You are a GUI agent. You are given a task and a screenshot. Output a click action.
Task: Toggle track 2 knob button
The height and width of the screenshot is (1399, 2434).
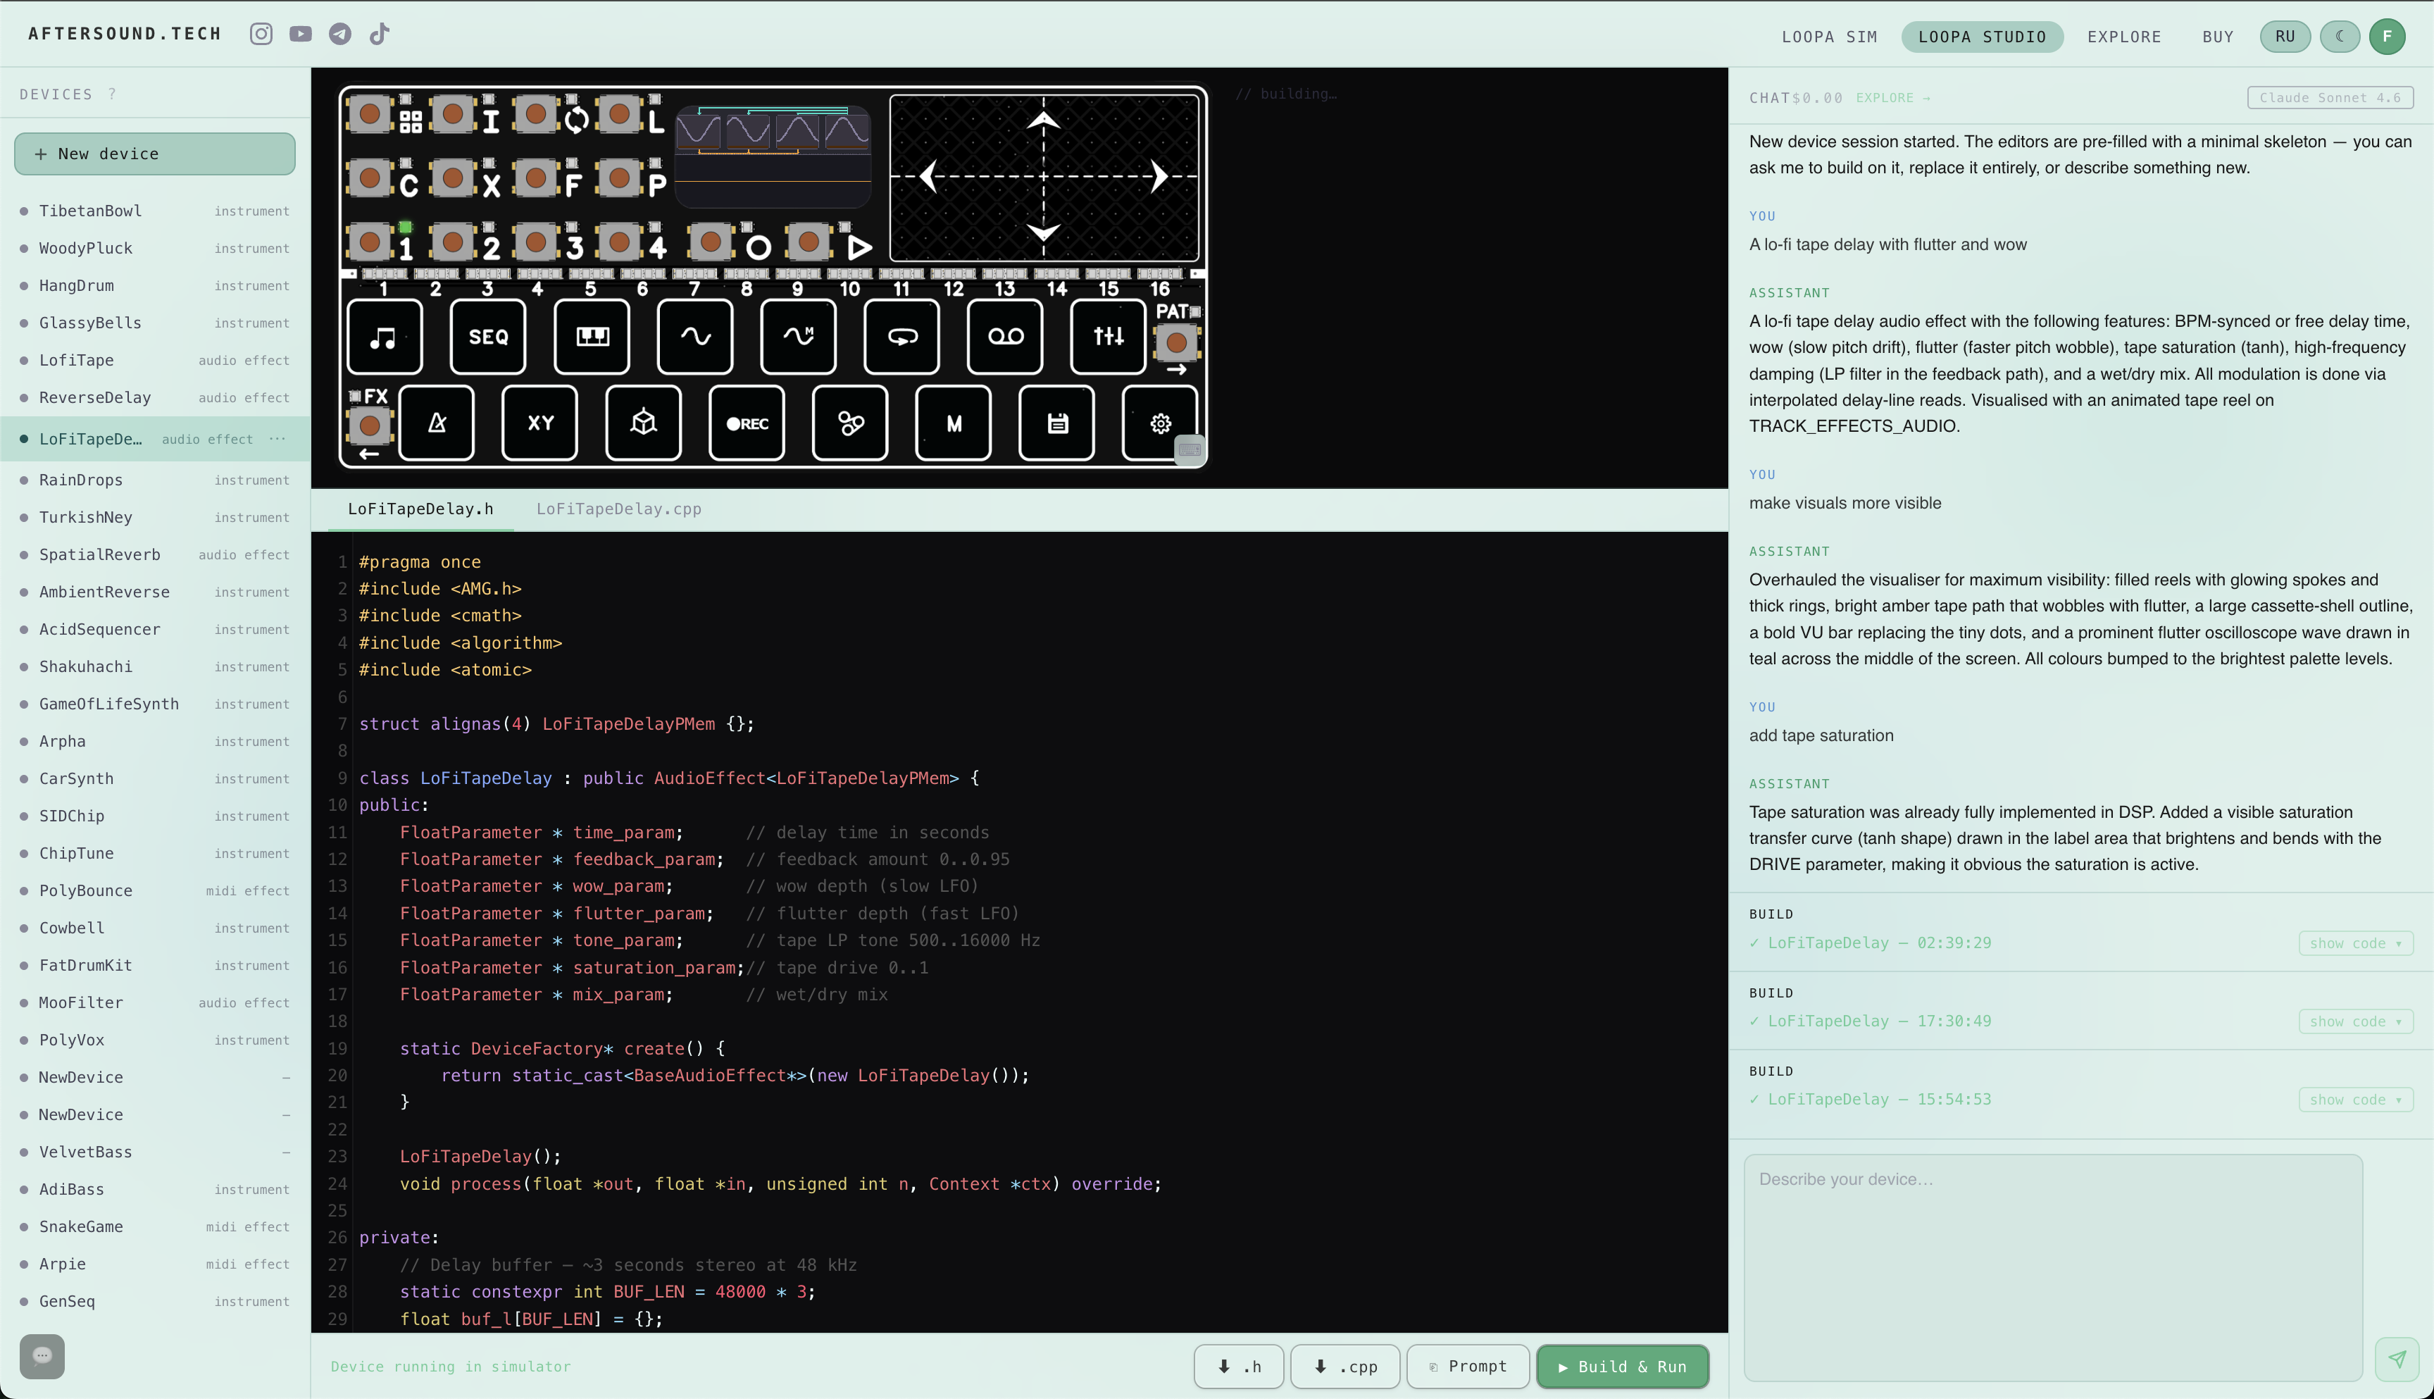(x=452, y=242)
